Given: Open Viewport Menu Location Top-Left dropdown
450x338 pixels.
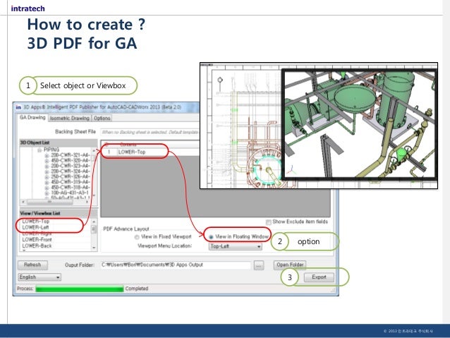Looking at the screenshot, I should [x=236, y=246].
